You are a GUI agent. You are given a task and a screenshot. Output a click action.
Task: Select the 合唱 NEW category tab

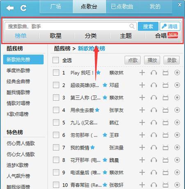(x=166, y=36)
